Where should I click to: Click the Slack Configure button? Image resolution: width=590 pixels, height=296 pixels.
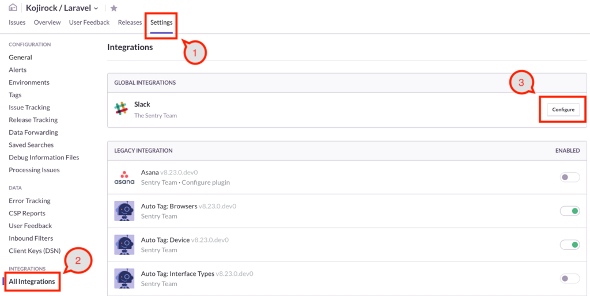(x=563, y=109)
